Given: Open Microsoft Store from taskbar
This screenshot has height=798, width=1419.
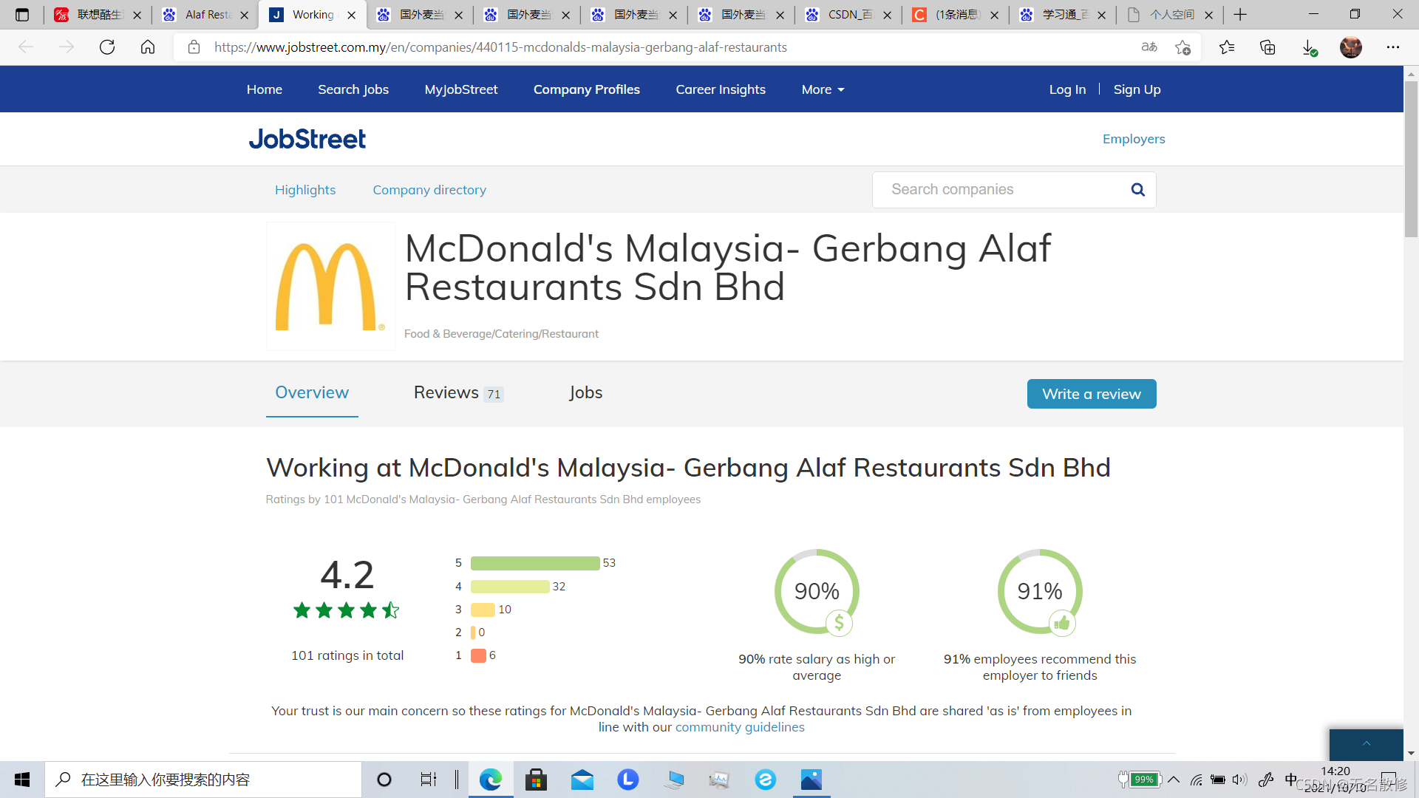Looking at the screenshot, I should 536,780.
